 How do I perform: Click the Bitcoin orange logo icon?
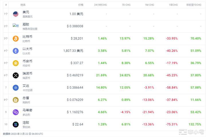16,39
